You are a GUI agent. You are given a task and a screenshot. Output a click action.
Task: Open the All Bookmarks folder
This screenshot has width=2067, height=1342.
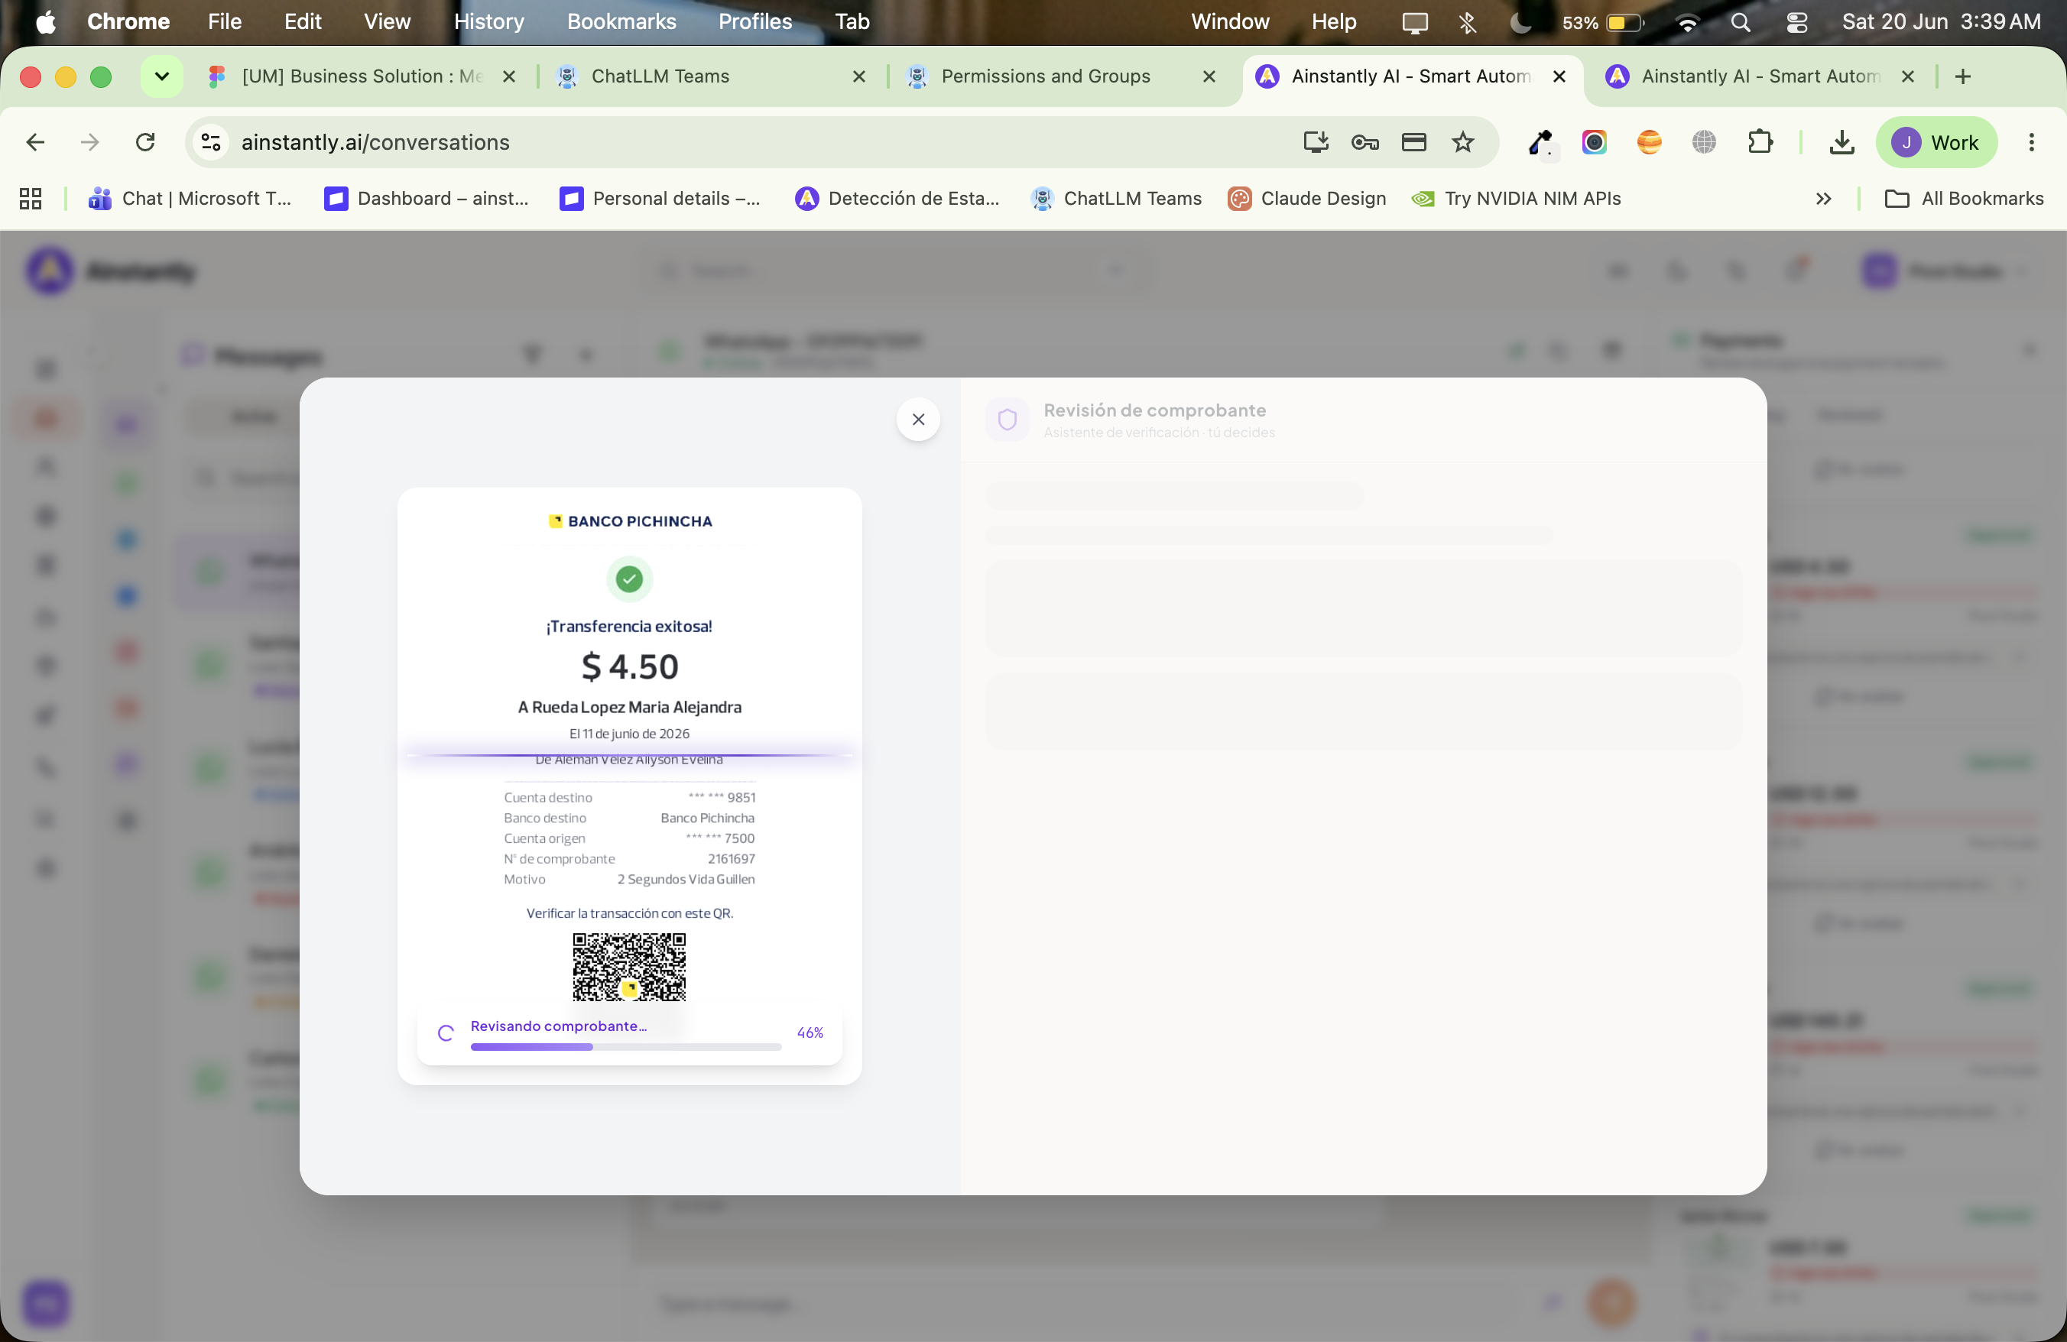click(1964, 199)
